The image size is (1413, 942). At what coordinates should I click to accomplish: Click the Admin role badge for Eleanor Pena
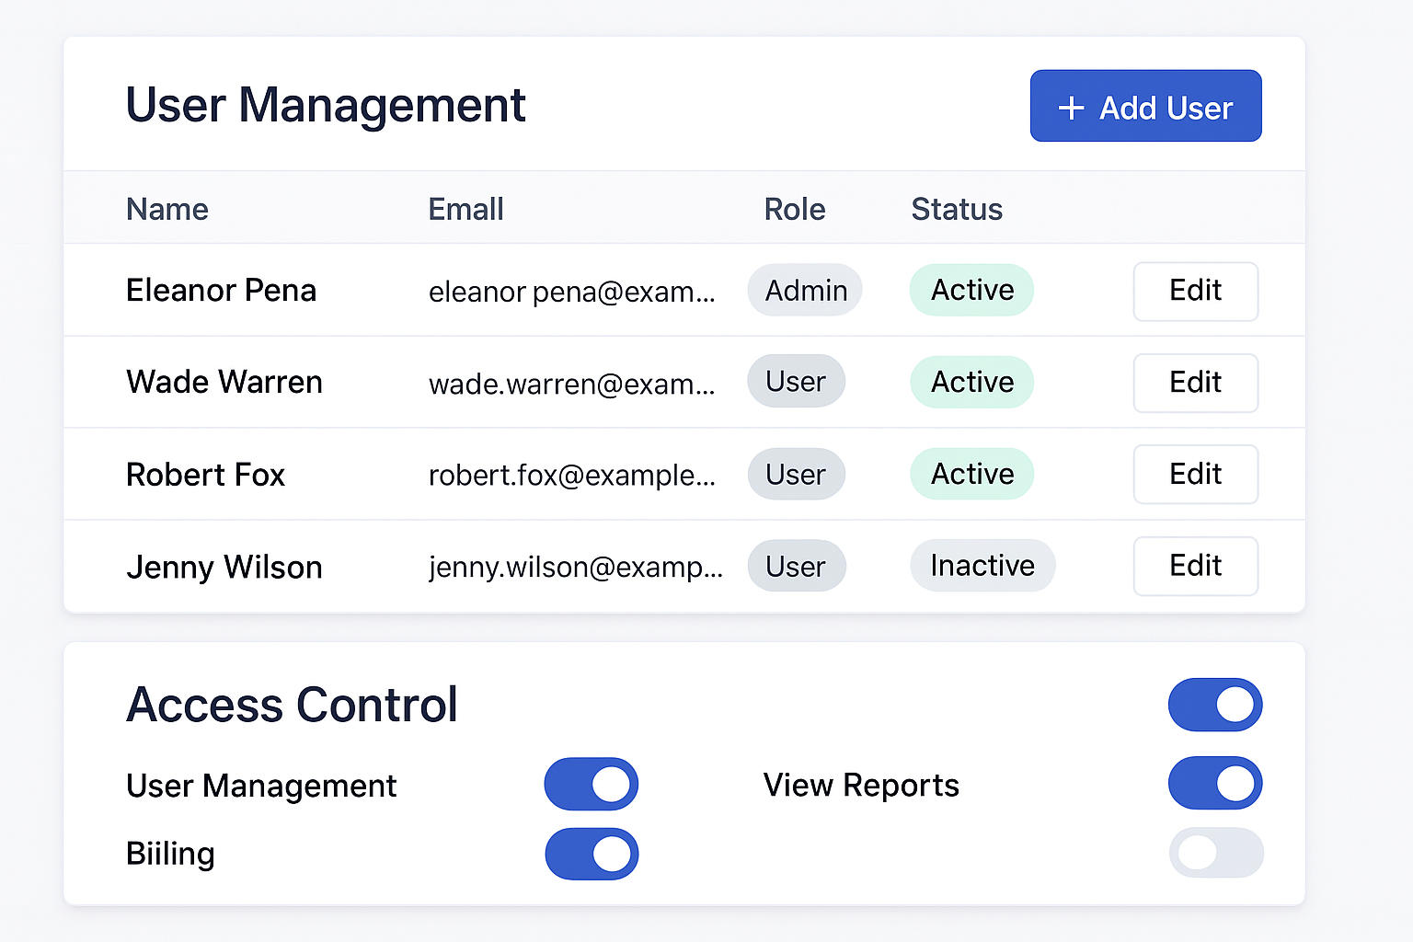click(x=804, y=290)
